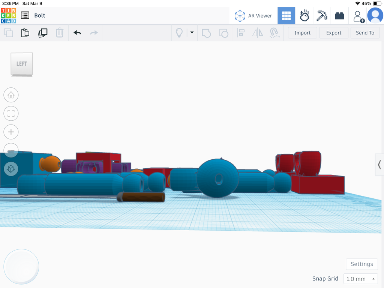Click the Duplicate and repeat icon

pyautogui.click(x=43, y=33)
